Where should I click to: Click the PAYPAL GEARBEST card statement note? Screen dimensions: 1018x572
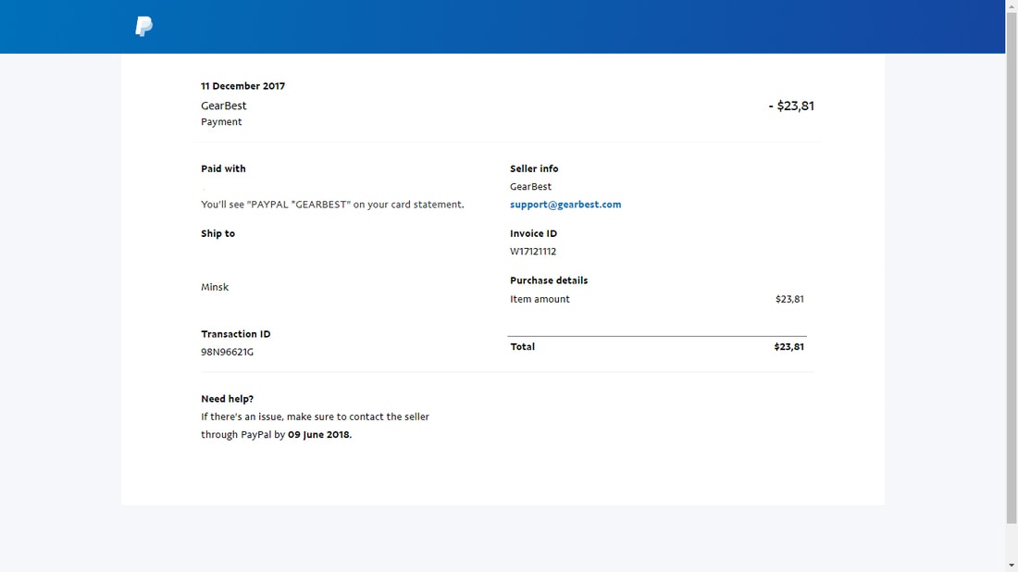[x=332, y=205]
